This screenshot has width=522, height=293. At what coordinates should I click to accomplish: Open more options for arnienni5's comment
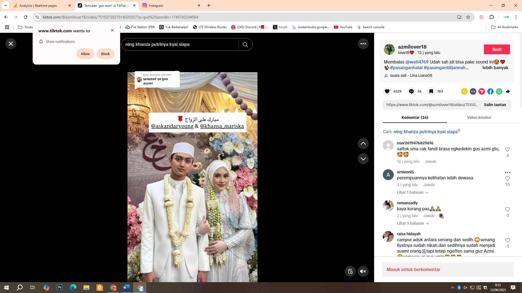pyautogui.click(x=507, y=172)
